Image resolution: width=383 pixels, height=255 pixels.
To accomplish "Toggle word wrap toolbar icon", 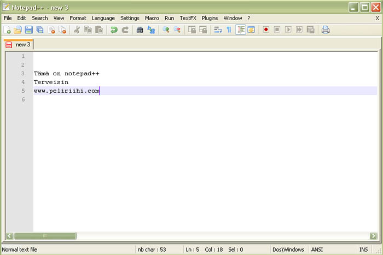I will [218, 29].
